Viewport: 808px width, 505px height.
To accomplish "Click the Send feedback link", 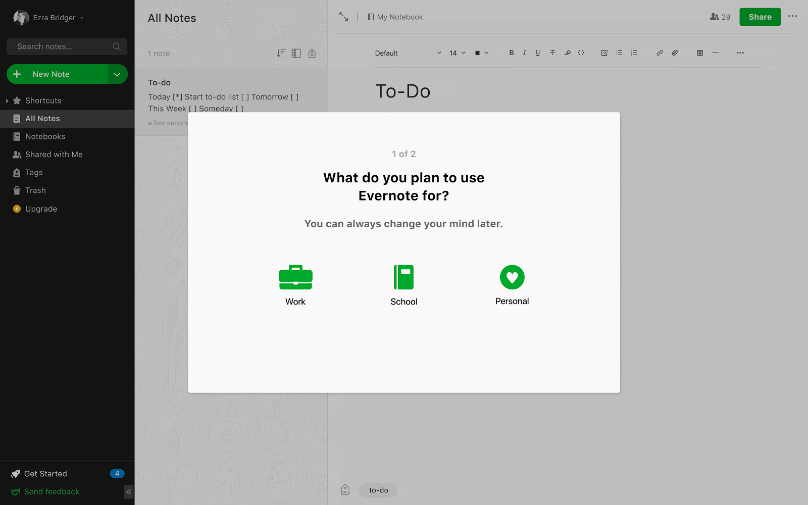I will pos(52,492).
